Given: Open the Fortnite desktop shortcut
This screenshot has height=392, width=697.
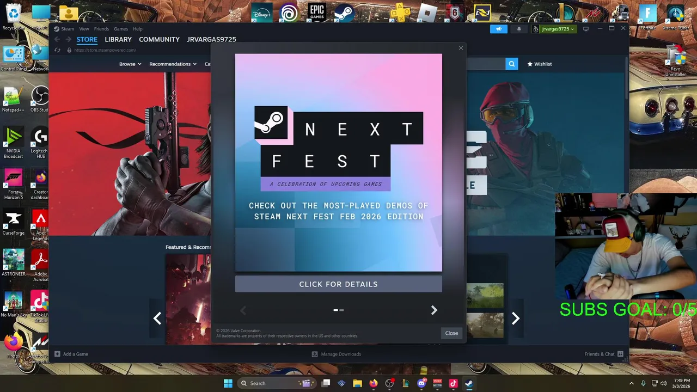Looking at the screenshot, I should [648, 16].
